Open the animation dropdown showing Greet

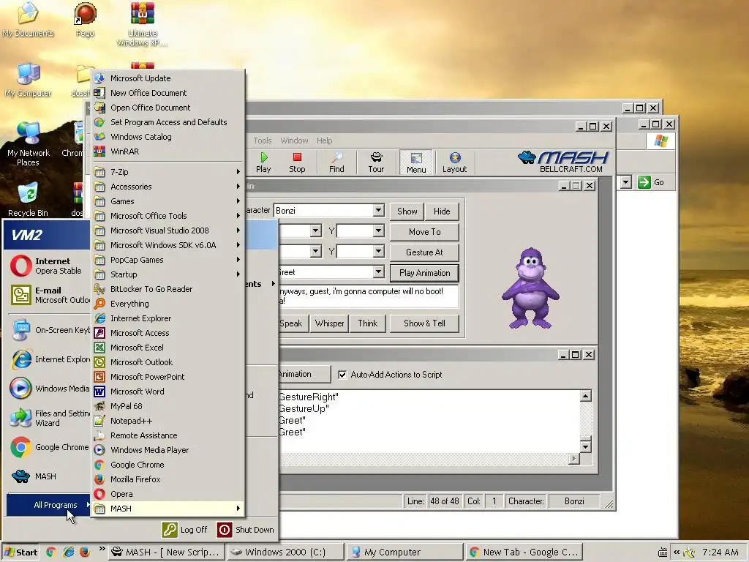point(378,272)
